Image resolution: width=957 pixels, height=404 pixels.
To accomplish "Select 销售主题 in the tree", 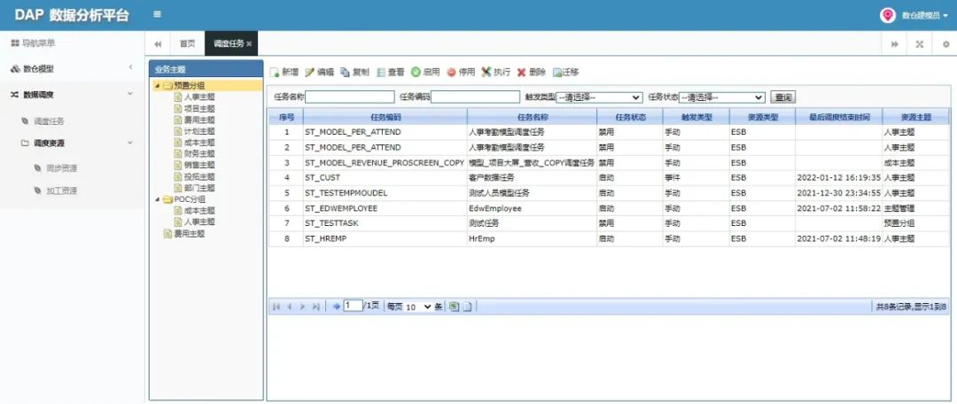I will click(x=199, y=165).
